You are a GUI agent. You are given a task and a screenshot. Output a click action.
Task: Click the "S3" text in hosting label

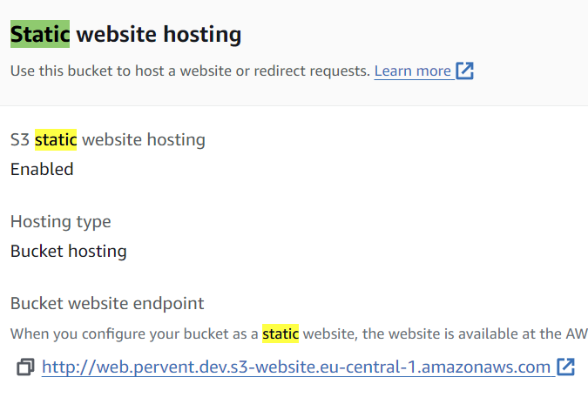(20, 139)
